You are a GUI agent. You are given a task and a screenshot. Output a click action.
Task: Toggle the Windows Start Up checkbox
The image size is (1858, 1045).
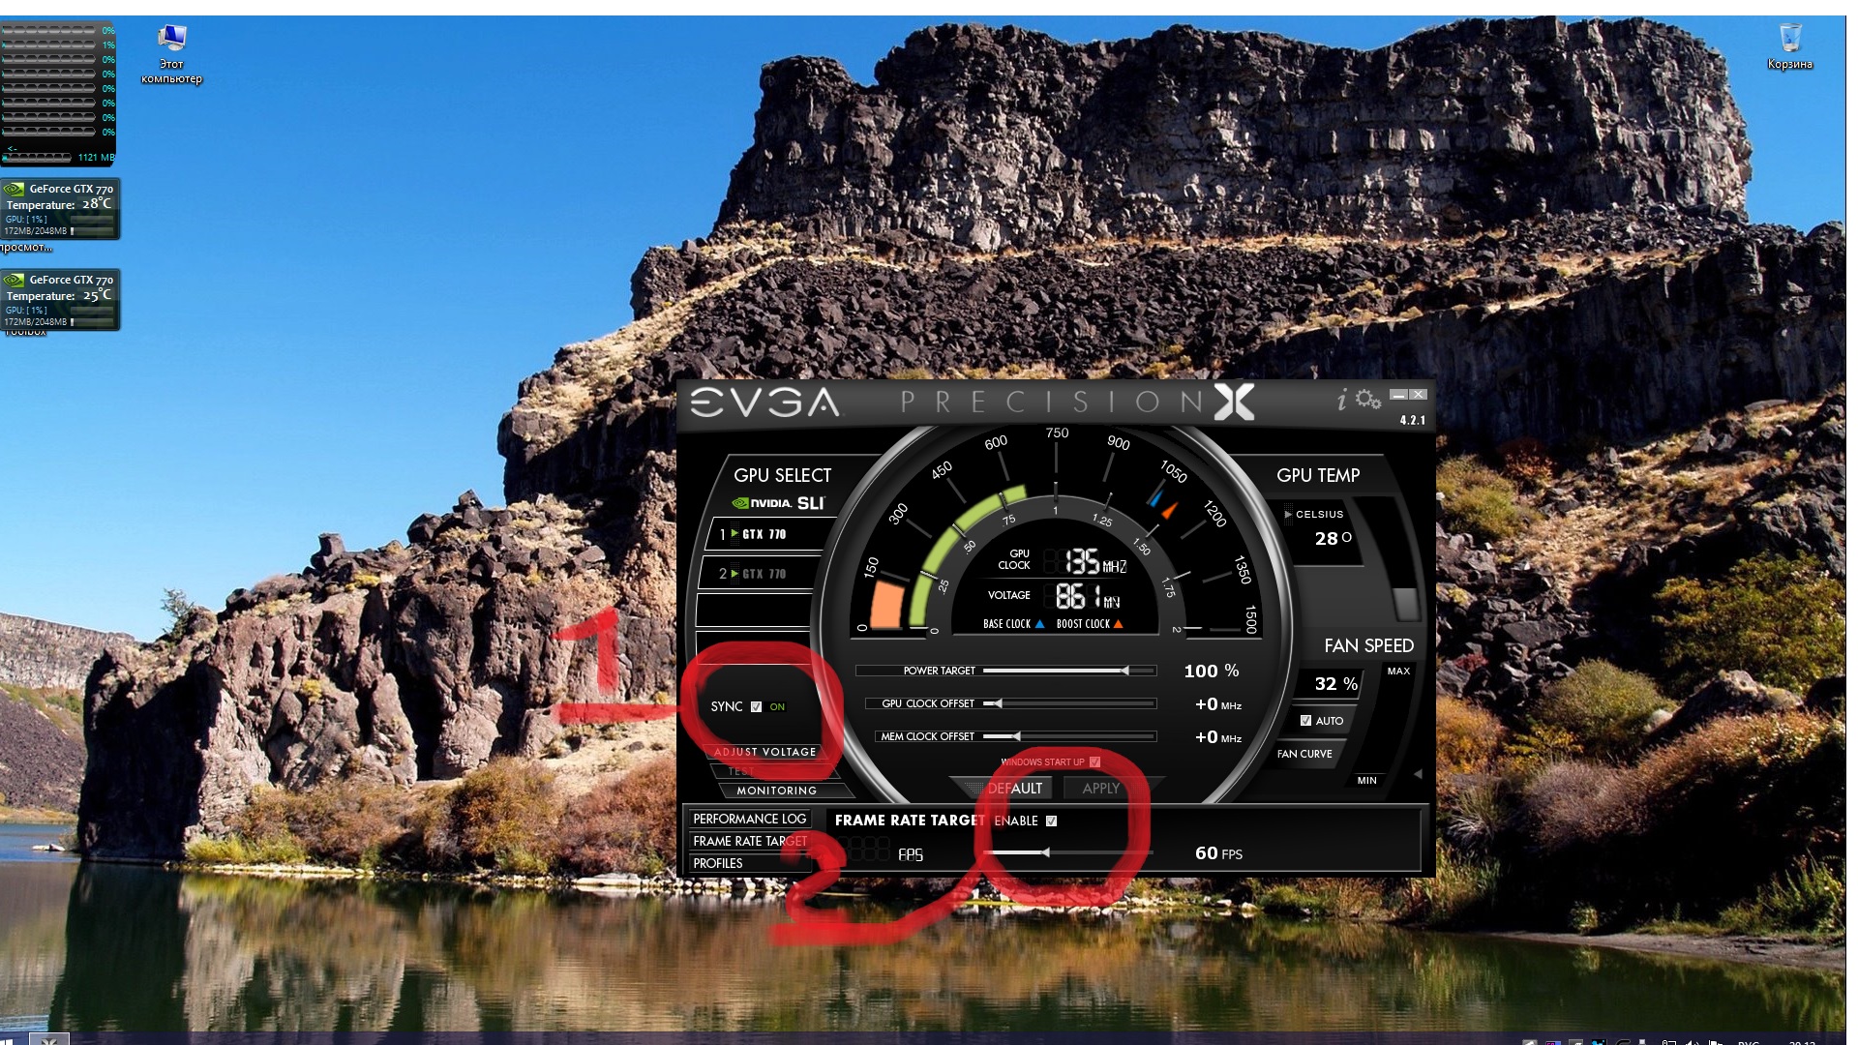tap(1094, 762)
